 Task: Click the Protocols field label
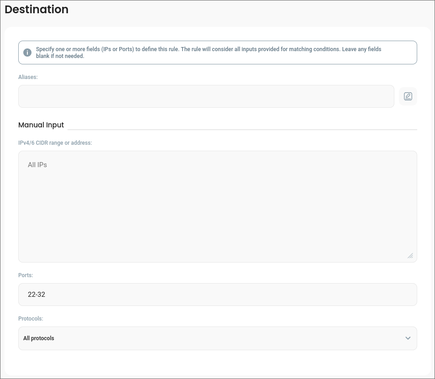coord(31,319)
